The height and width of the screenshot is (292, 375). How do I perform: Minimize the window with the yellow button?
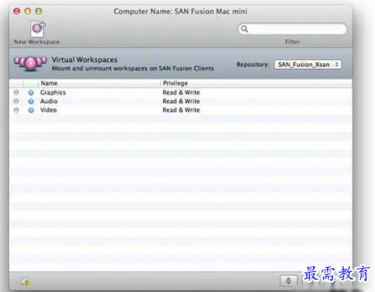[x=28, y=11]
